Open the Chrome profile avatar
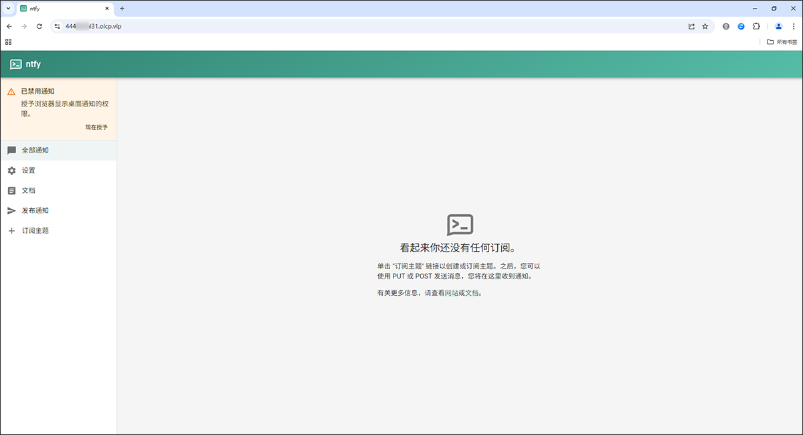The height and width of the screenshot is (435, 803). point(778,27)
